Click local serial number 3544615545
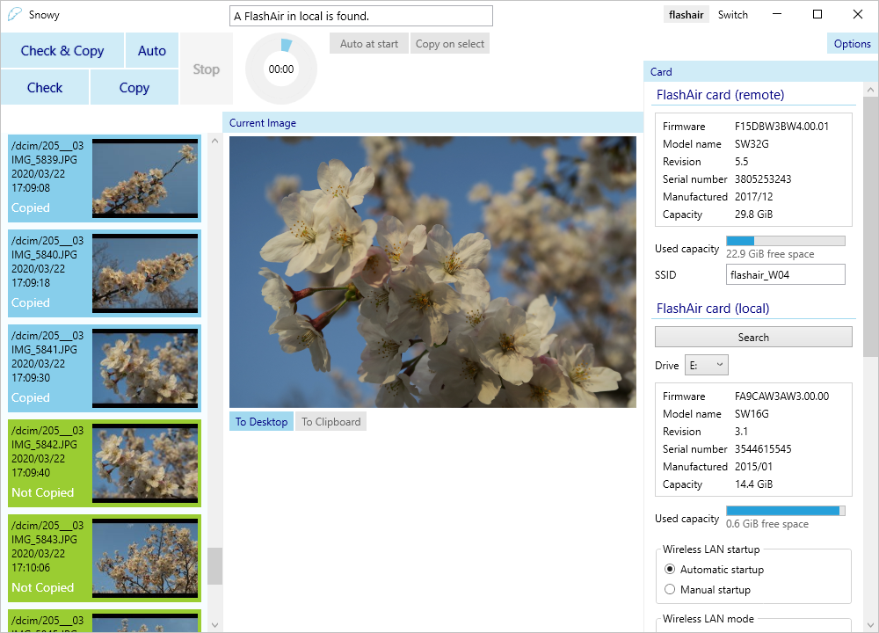 point(763,448)
